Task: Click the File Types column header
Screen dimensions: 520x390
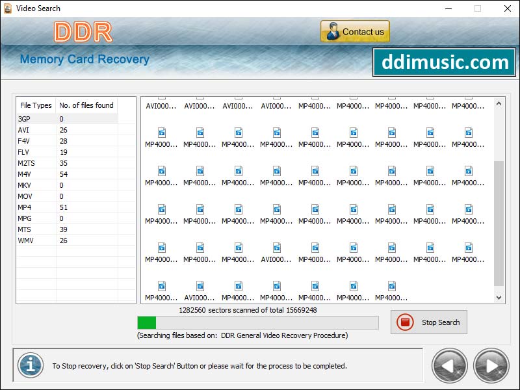Action: pos(35,105)
